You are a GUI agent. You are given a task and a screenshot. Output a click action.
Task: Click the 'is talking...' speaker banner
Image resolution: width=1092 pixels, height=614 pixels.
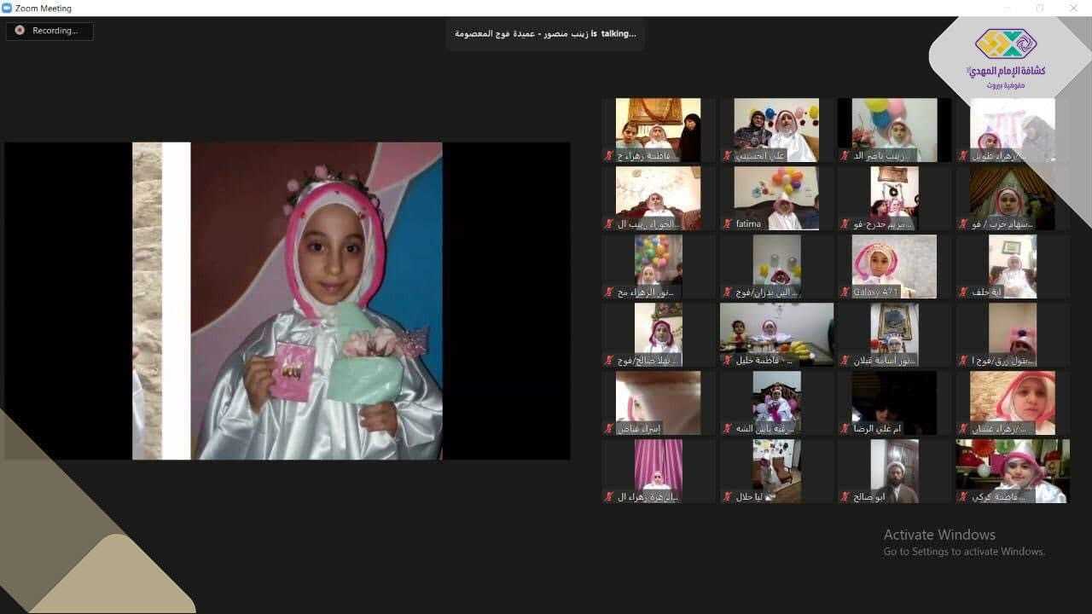545,33
